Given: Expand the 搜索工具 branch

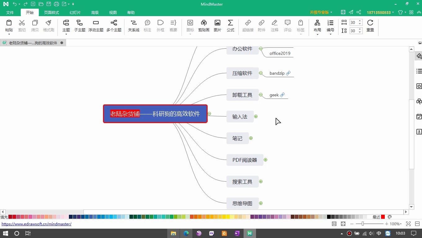Looking at the screenshot, I should tap(261, 182).
